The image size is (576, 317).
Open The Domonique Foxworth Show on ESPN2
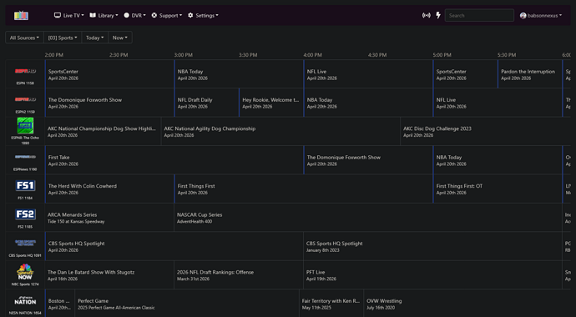(x=109, y=103)
